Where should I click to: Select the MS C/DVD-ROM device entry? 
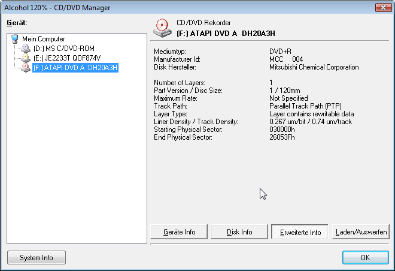(x=64, y=49)
